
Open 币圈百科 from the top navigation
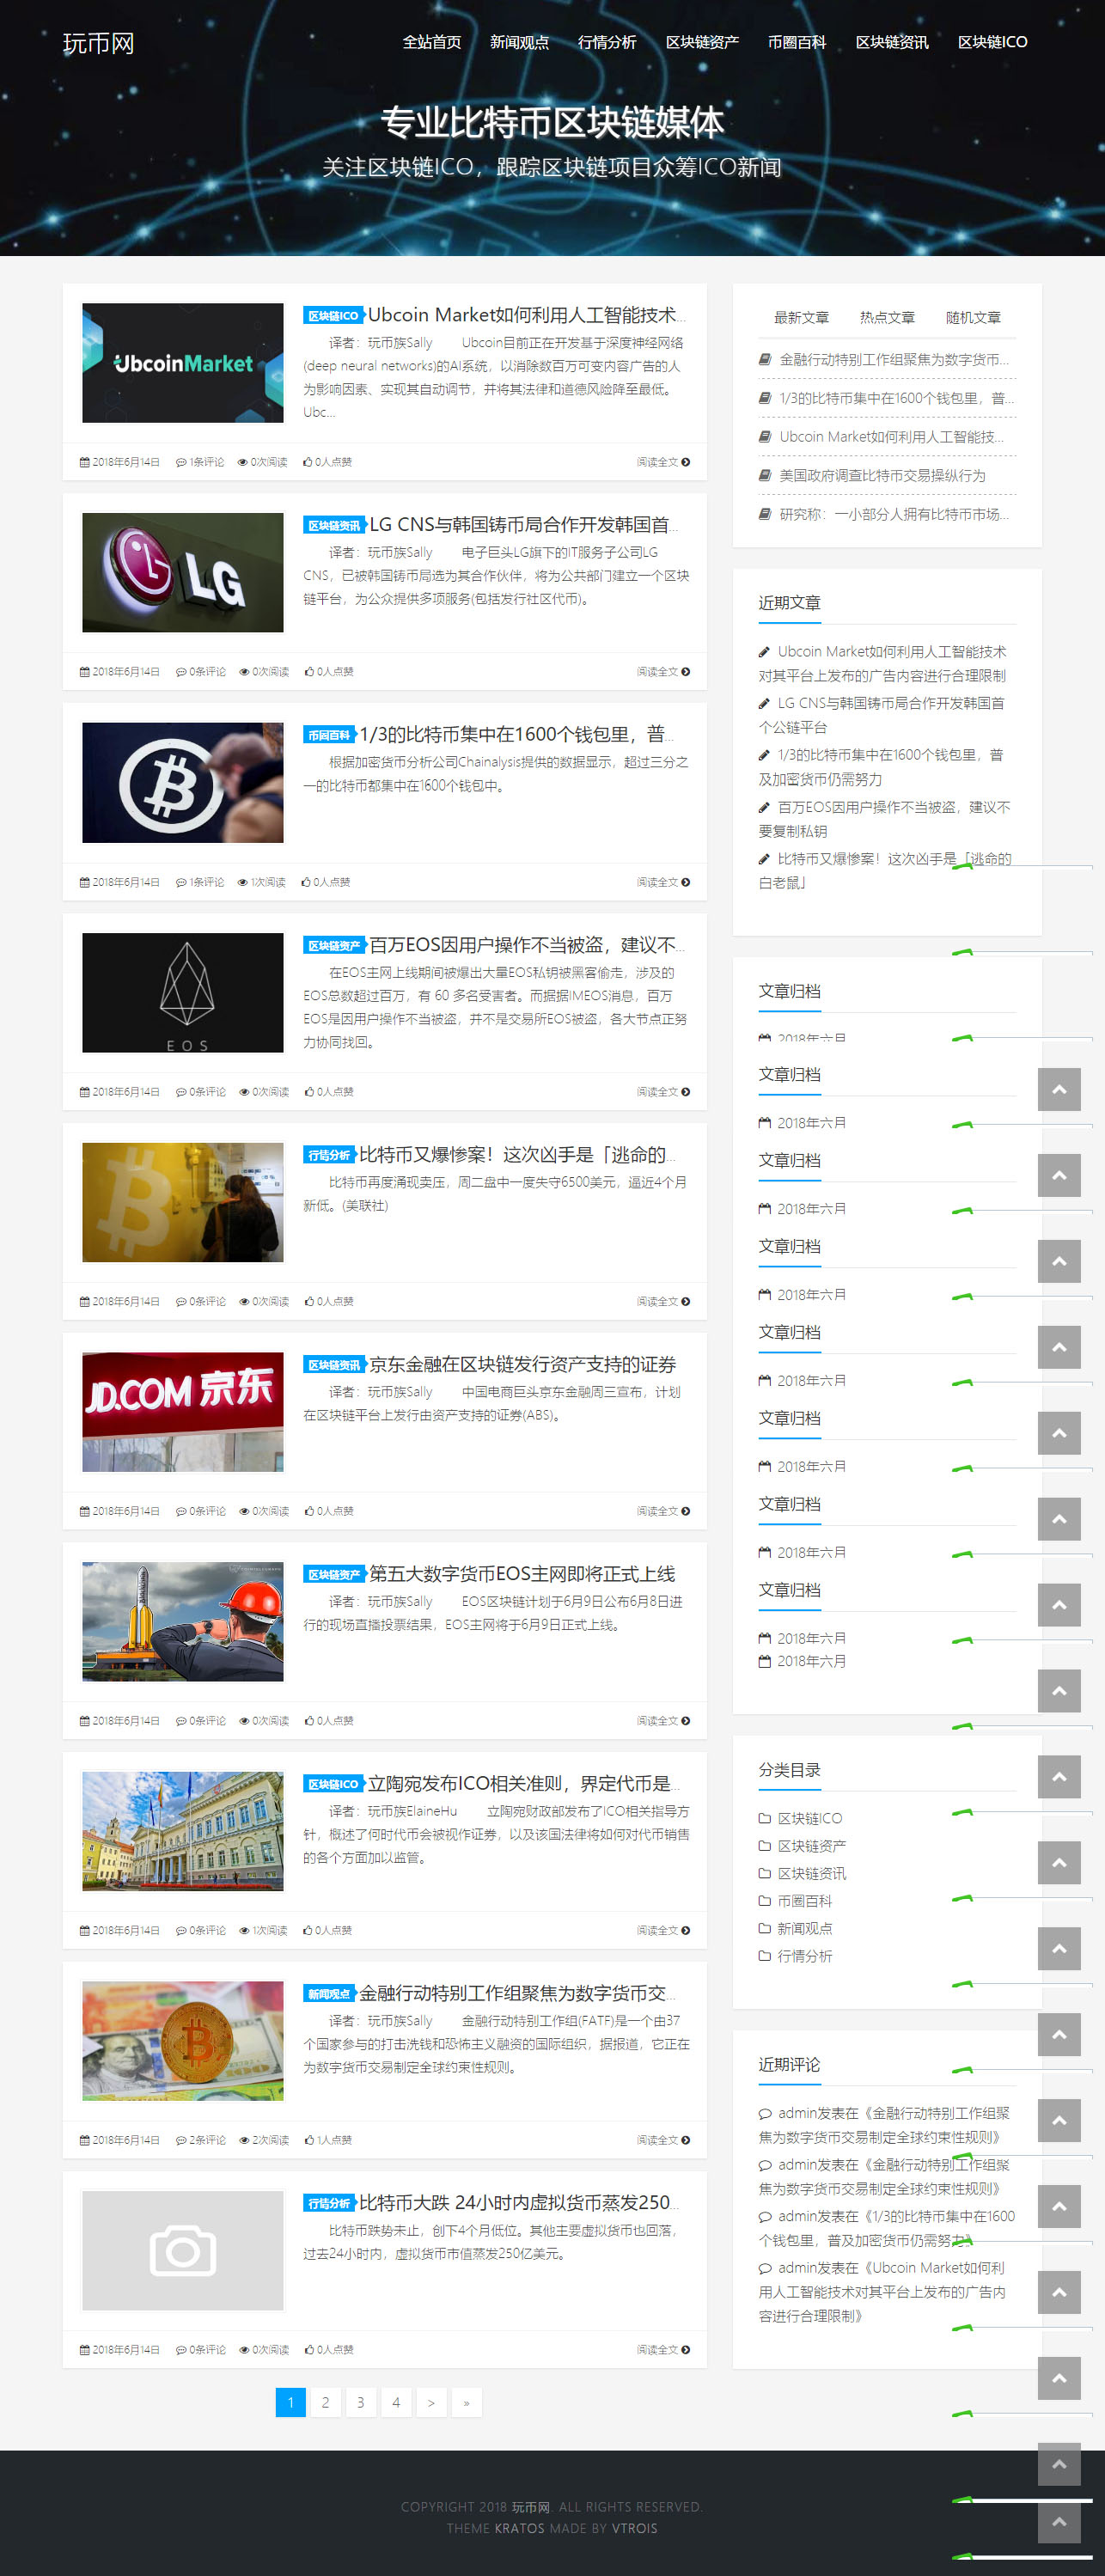[797, 42]
